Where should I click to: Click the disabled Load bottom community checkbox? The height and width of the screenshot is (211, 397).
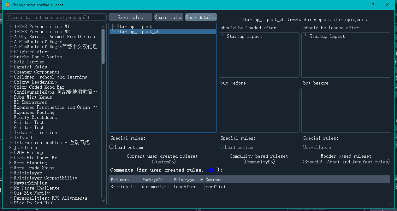[222, 147]
